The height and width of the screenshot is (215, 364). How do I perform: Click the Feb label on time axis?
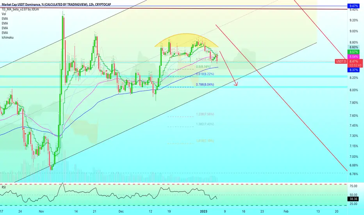[x=286, y=211]
